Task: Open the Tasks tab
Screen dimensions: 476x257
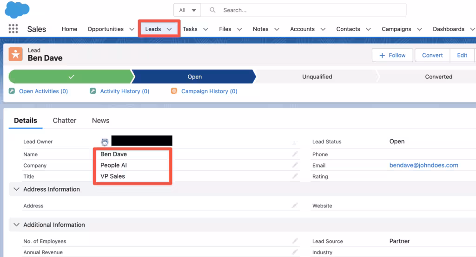Action: tap(190, 29)
